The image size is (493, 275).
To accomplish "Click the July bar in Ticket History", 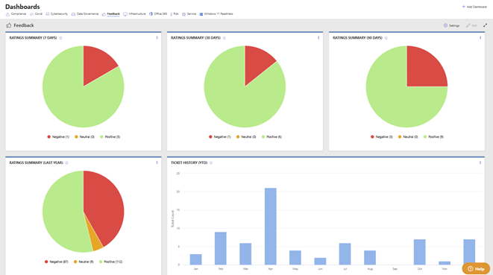I will point(345,254).
